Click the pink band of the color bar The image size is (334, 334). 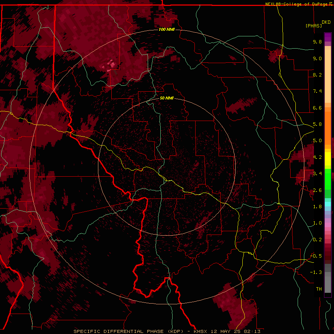pos(328,225)
